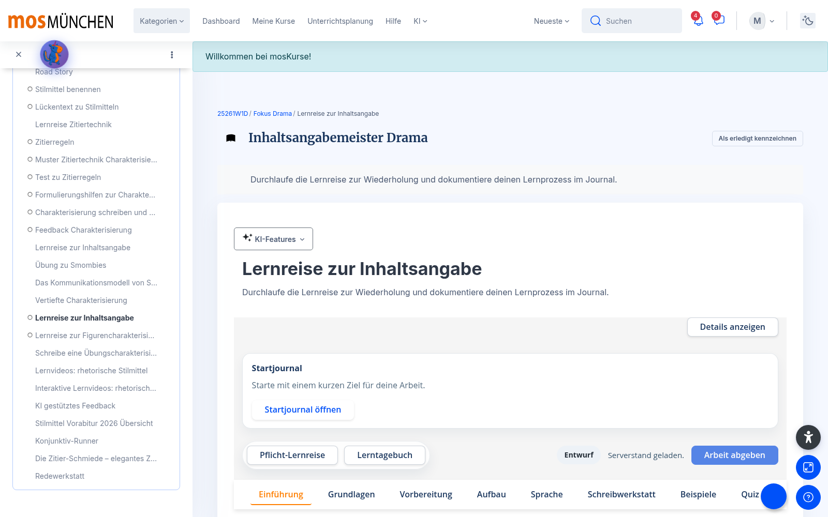Open Konjunktiv-Runner in the sidebar
828x517 pixels.
[x=67, y=441]
